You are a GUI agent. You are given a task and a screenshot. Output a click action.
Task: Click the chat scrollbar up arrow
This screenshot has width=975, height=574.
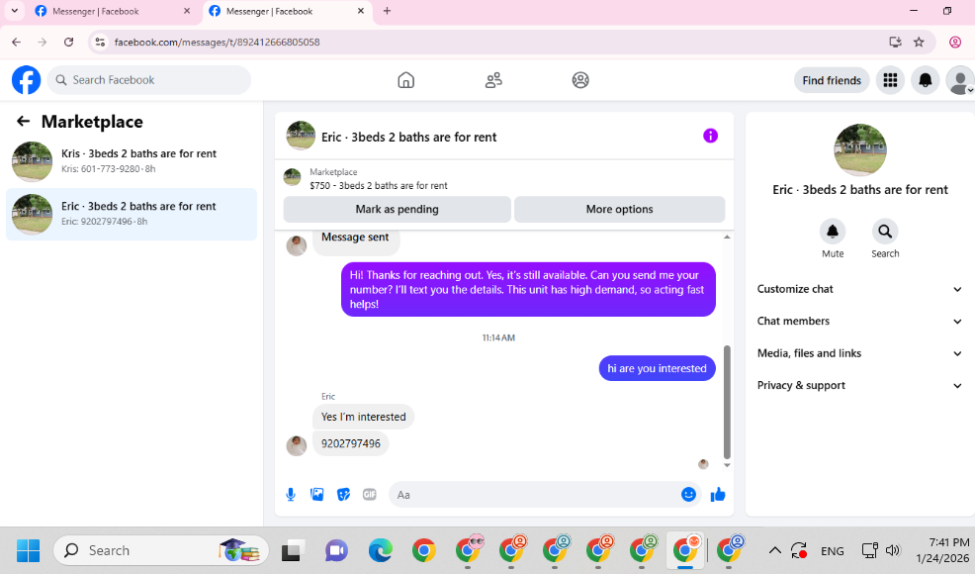coord(727,238)
